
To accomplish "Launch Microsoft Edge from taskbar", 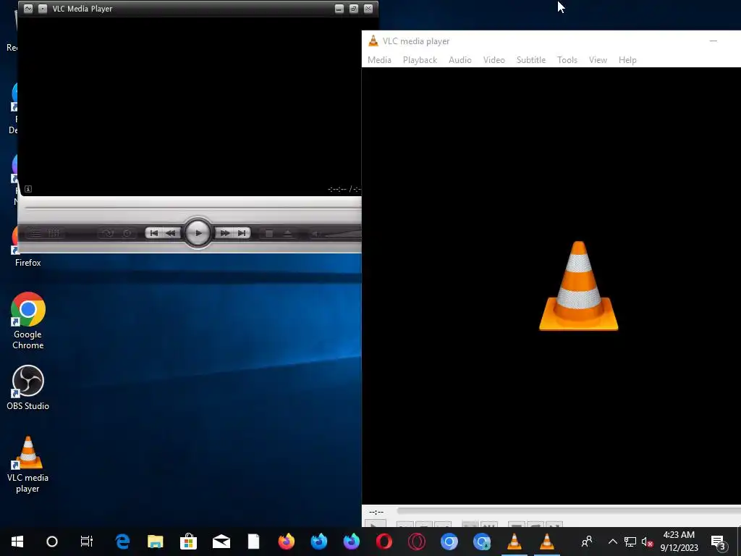I will [x=123, y=542].
